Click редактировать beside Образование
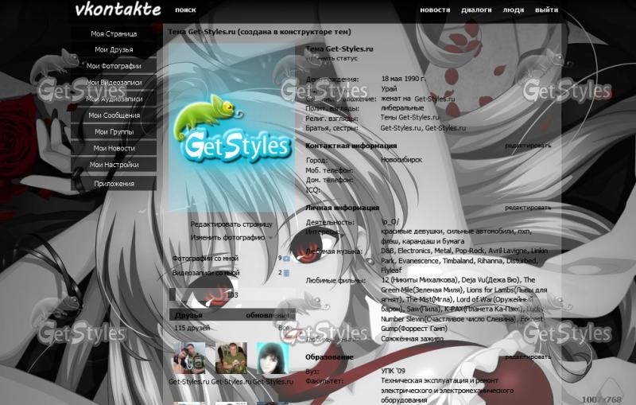This screenshot has width=636, height=405. pos(528,356)
